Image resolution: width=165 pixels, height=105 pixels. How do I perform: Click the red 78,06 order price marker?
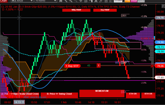[x=160, y=66]
